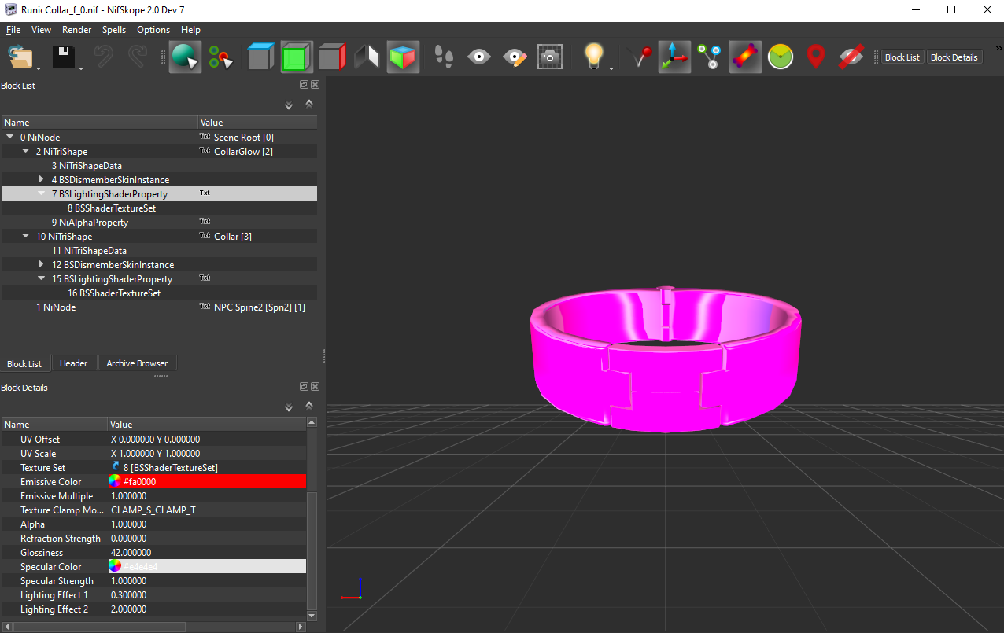Collapse the 7 BSLightingShaderProperty tree node
Image resolution: width=1004 pixels, height=633 pixels.
pyautogui.click(x=42, y=194)
